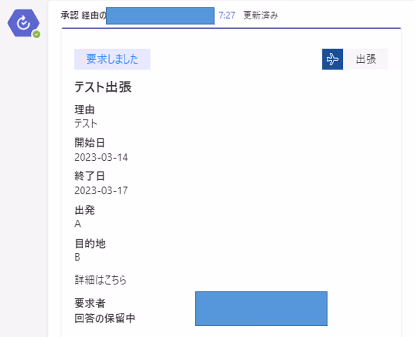Click the 要求しました status badge
This screenshot has width=415, height=337.
112,59
